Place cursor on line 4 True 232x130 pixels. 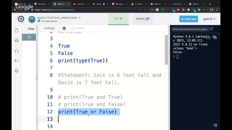64,46
